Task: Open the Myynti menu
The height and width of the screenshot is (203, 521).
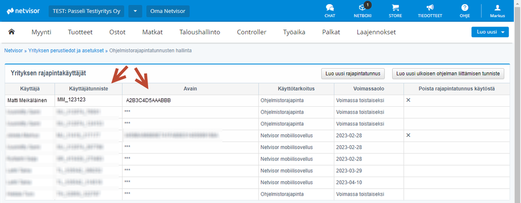Action: point(41,32)
